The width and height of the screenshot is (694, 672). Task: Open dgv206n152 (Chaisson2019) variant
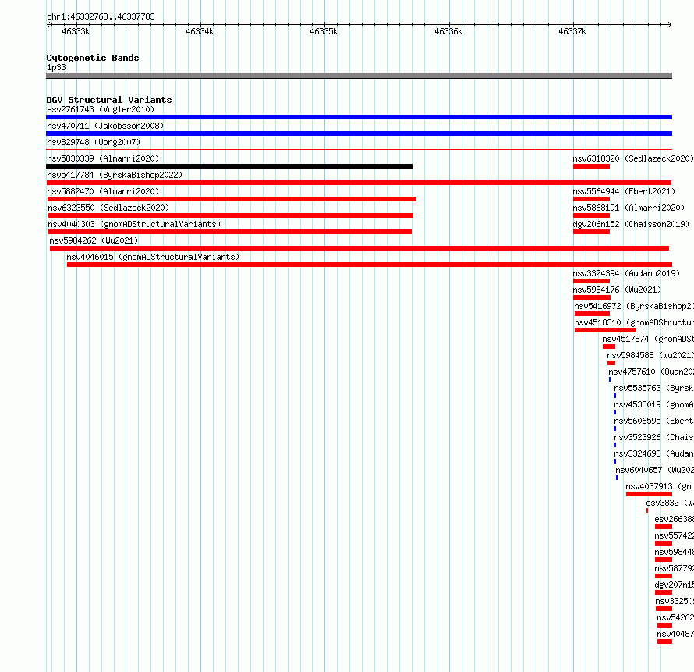point(631,224)
